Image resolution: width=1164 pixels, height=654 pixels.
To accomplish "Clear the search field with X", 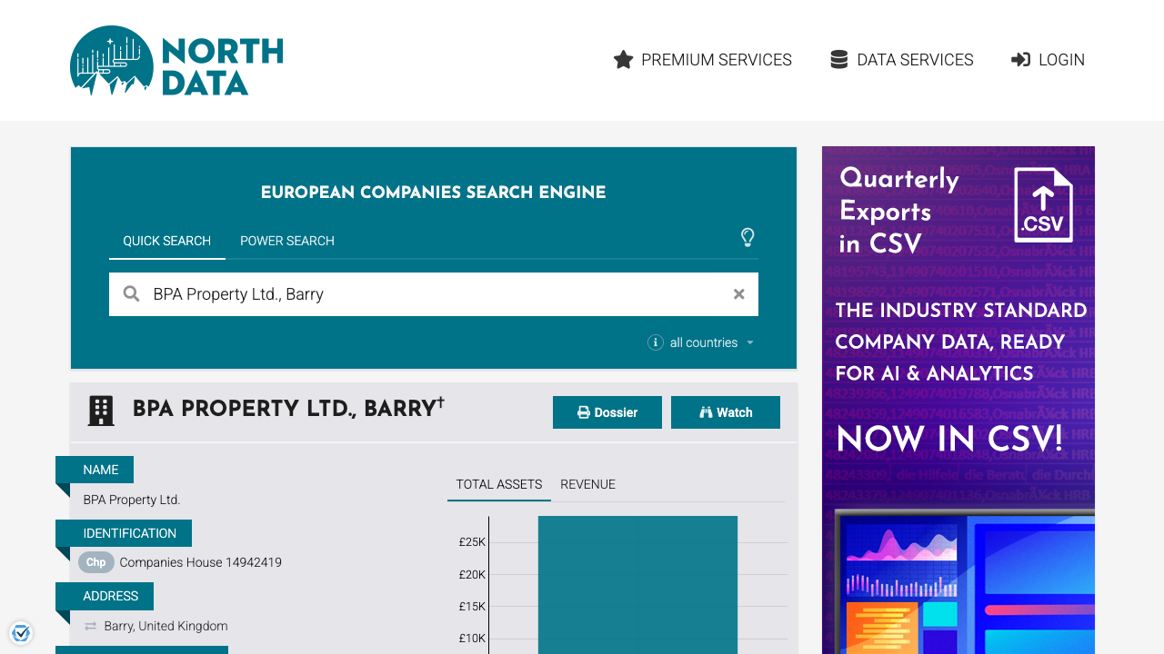I will coord(738,294).
